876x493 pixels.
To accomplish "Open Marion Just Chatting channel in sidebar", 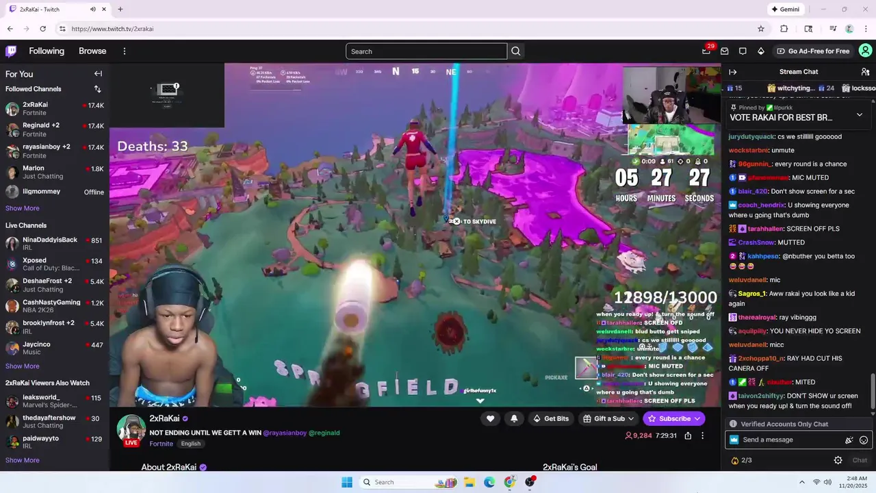I will click(55, 173).
